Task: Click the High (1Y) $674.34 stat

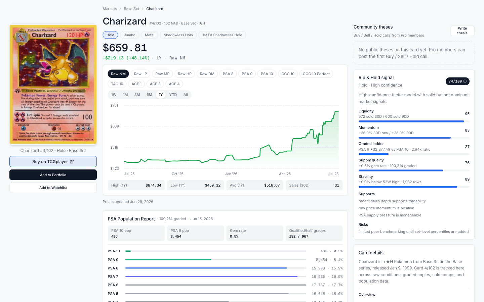Action: pos(136,185)
